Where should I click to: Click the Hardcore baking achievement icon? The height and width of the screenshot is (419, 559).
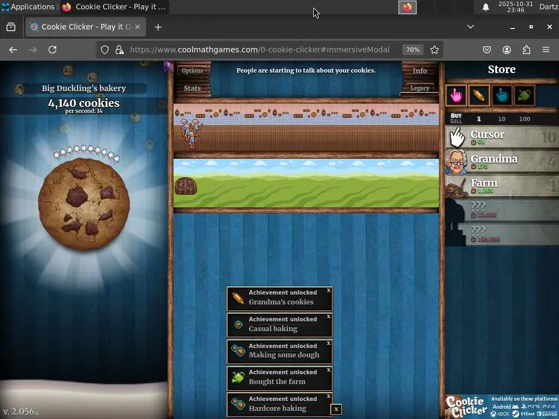(x=238, y=404)
